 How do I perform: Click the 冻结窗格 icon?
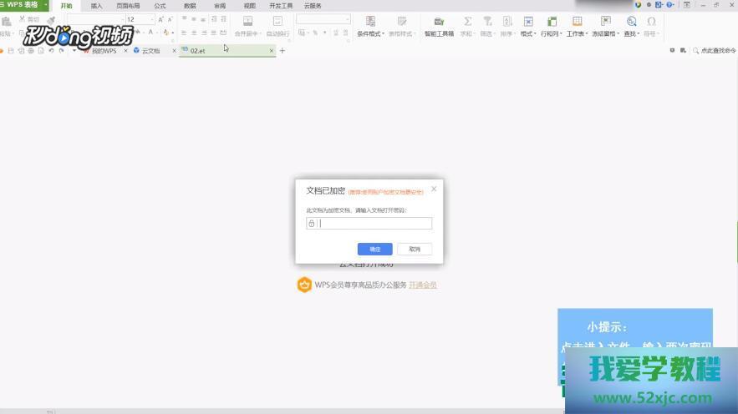click(605, 22)
